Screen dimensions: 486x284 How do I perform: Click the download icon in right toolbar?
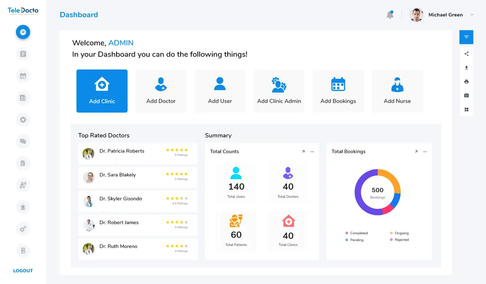(467, 68)
